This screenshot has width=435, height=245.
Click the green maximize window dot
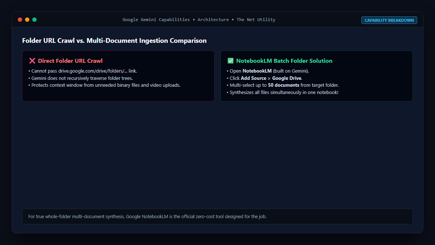point(34,20)
